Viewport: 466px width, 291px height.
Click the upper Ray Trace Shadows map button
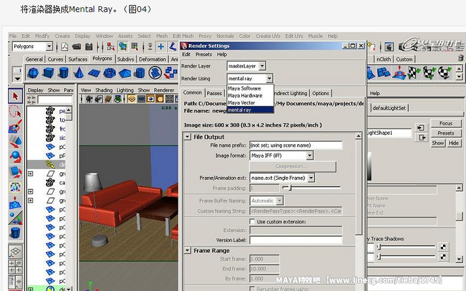click(443, 247)
